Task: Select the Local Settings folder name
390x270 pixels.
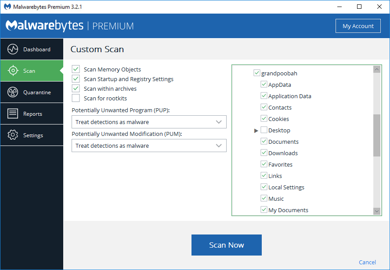Action: (x=286, y=188)
